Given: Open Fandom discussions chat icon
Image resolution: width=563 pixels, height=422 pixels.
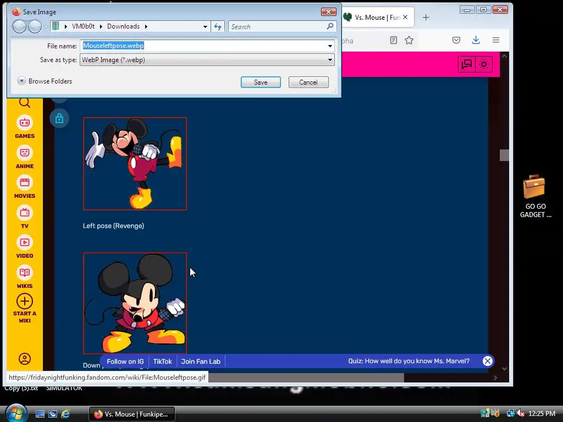Looking at the screenshot, I should click(x=466, y=64).
